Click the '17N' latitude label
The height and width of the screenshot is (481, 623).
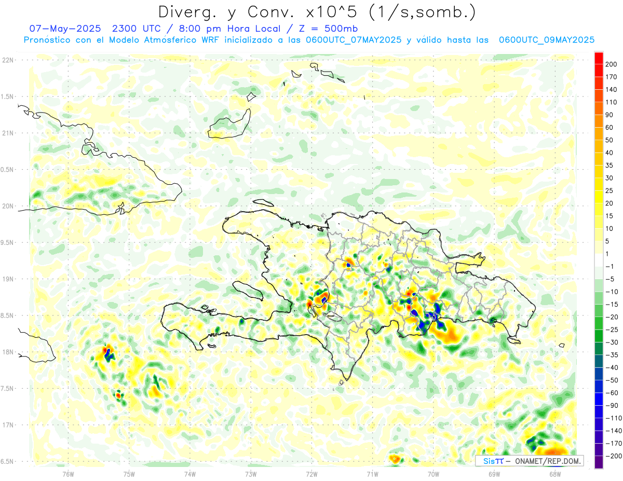click(x=8, y=425)
